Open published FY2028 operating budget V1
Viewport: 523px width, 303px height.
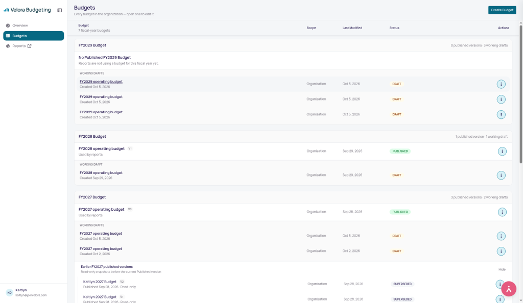[x=102, y=149]
